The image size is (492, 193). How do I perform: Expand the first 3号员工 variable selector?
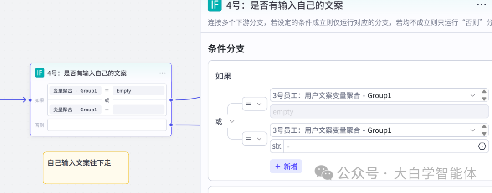click(x=472, y=95)
